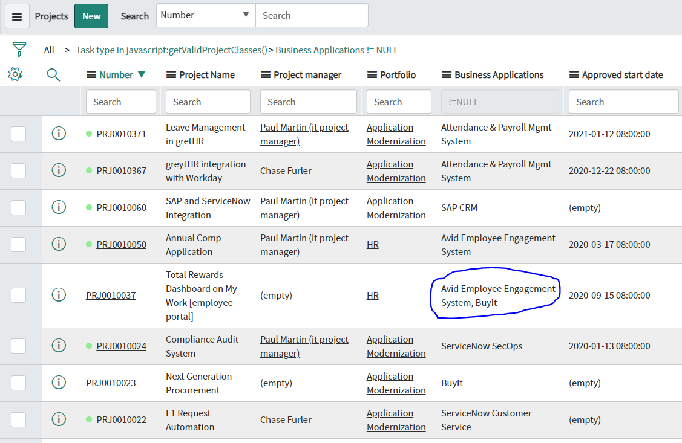Select checkbox for row PRJ0010037

pos(18,296)
